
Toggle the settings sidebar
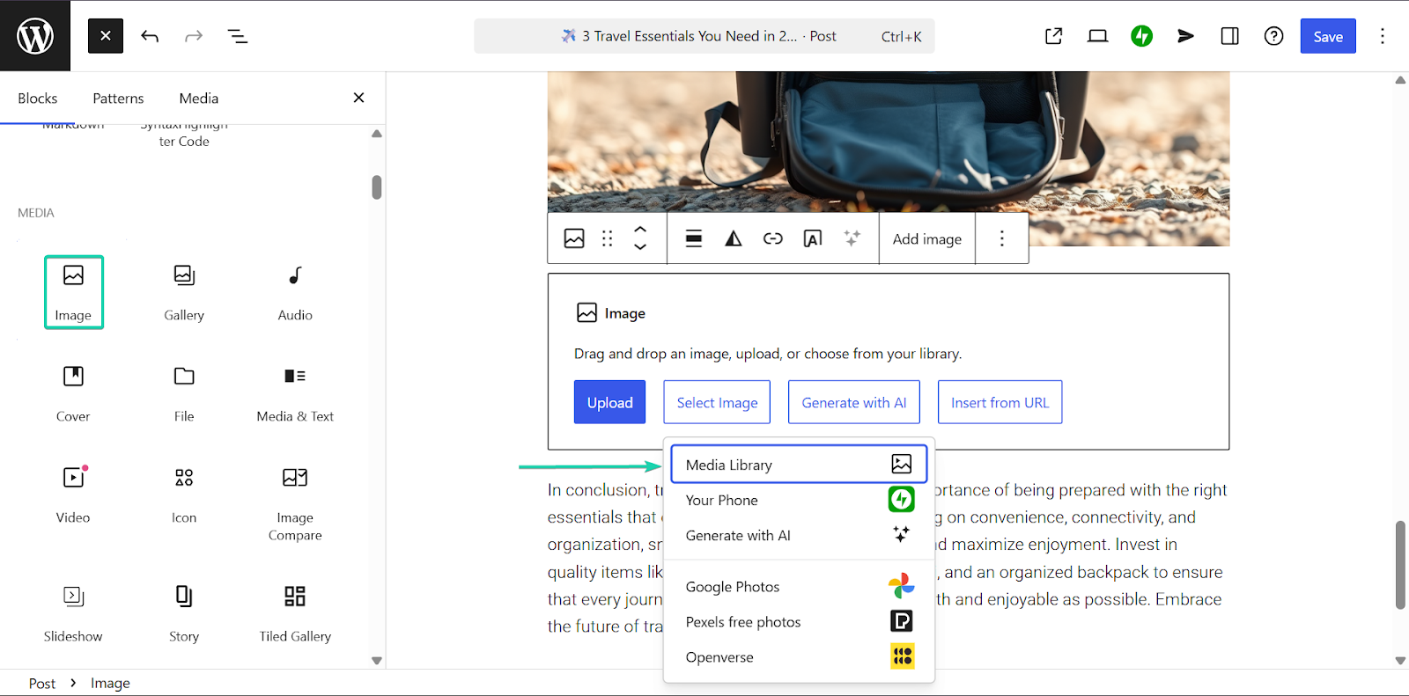(1230, 36)
